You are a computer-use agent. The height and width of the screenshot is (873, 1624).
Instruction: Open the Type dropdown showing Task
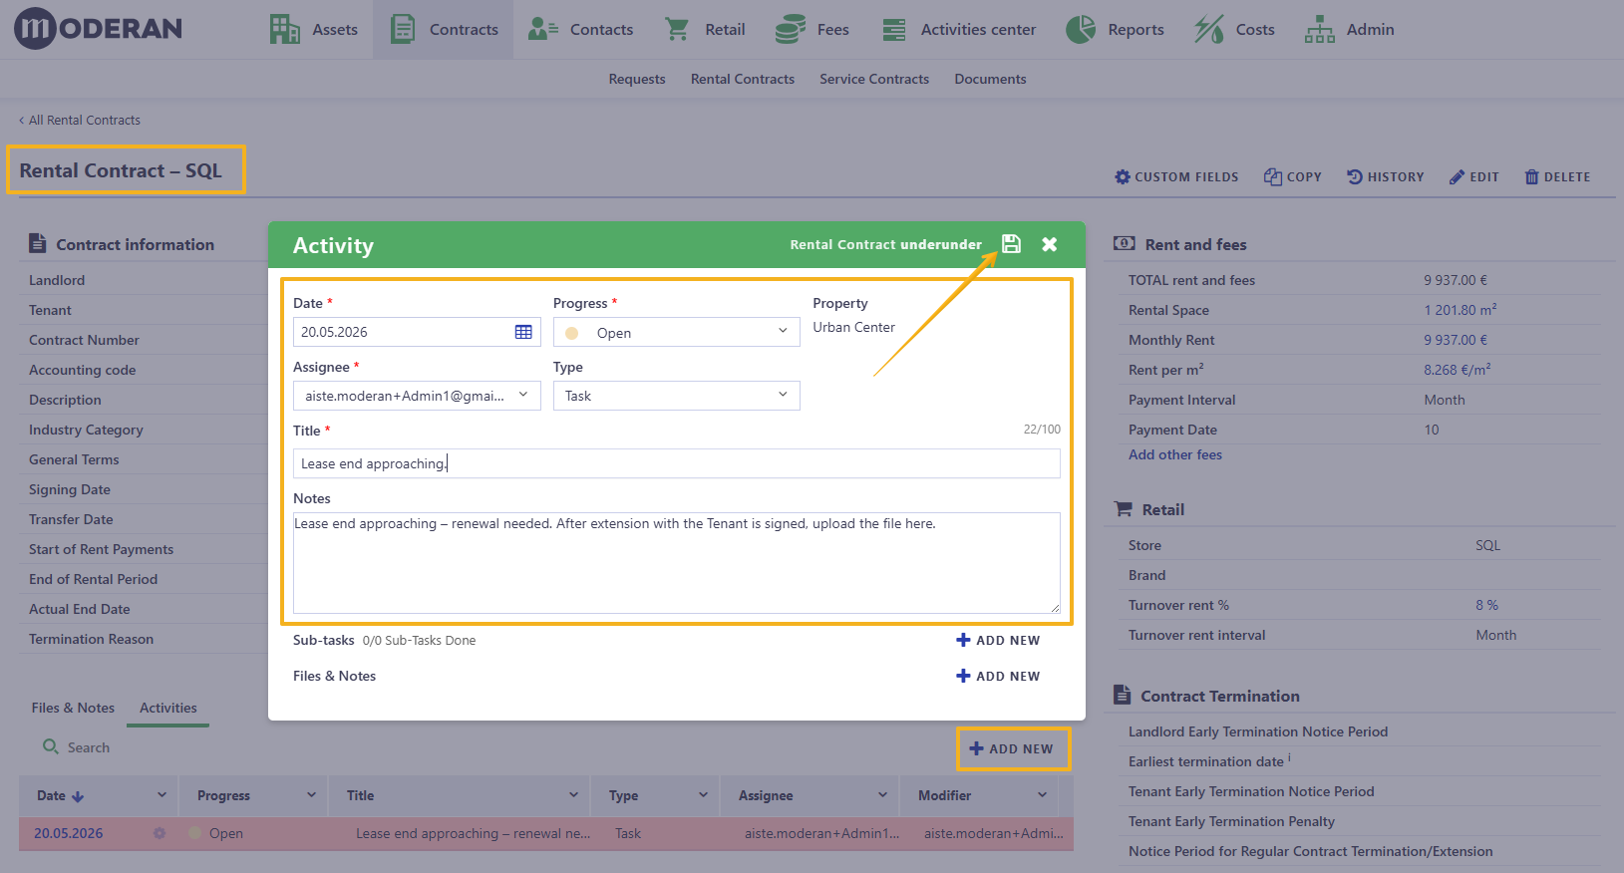677,396
